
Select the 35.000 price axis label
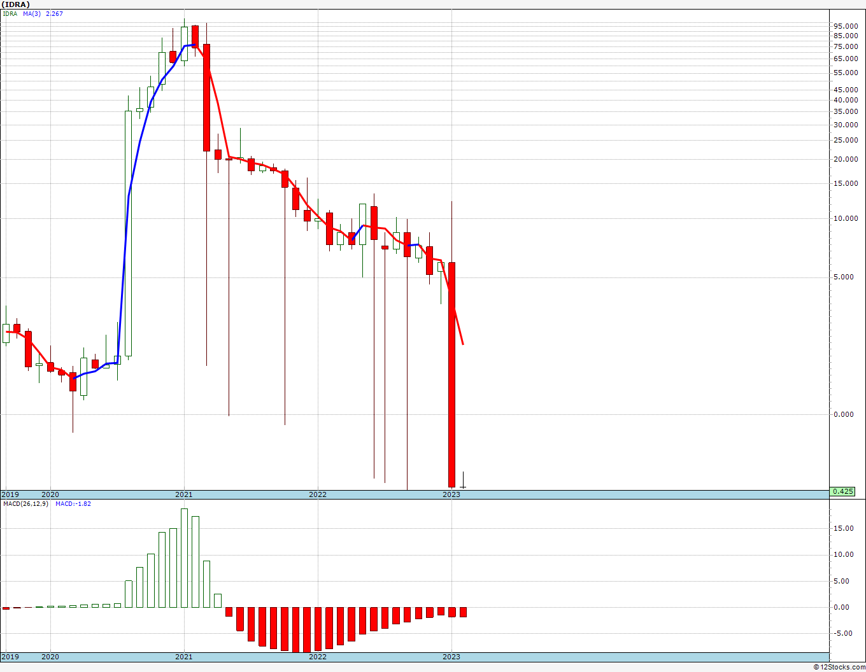847,112
